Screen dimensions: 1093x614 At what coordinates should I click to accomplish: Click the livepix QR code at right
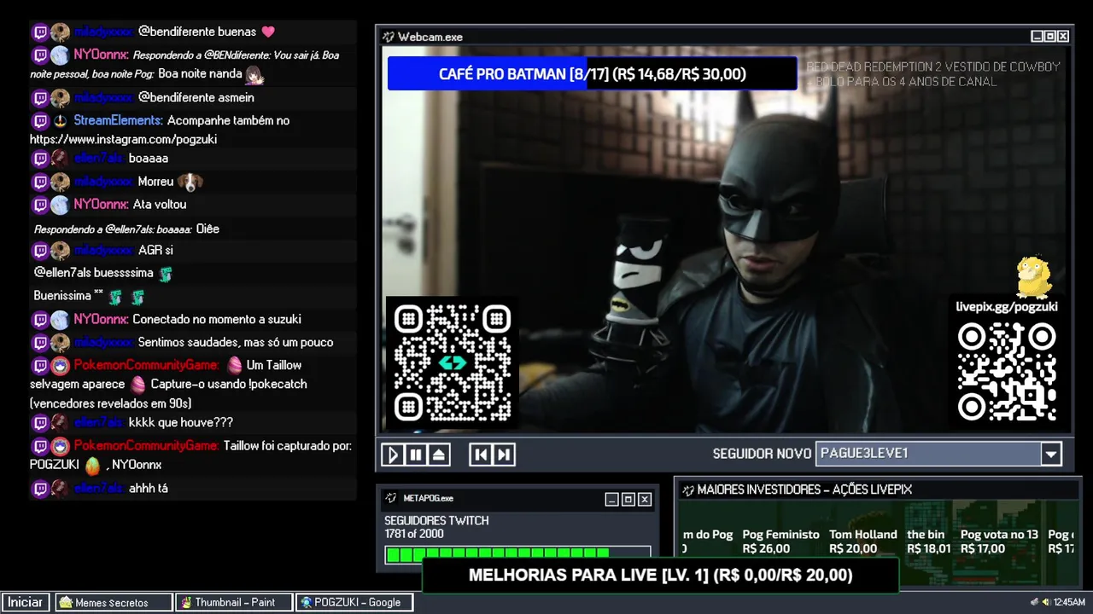1007,372
